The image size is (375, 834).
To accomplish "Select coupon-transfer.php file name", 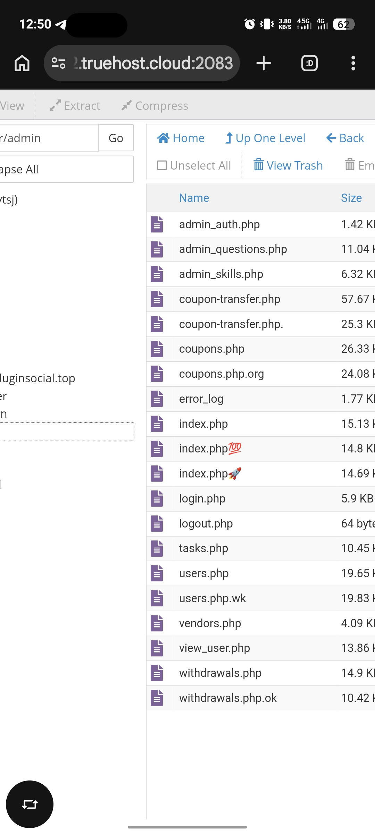I will pyautogui.click(x=230, y=299).
